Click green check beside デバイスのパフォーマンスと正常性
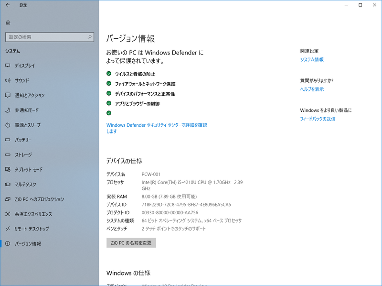382x286 pixels. click(109, 93)
